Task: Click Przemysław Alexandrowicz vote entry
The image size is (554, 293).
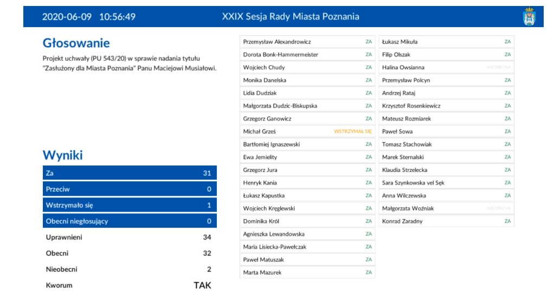Action: [307, 42]
